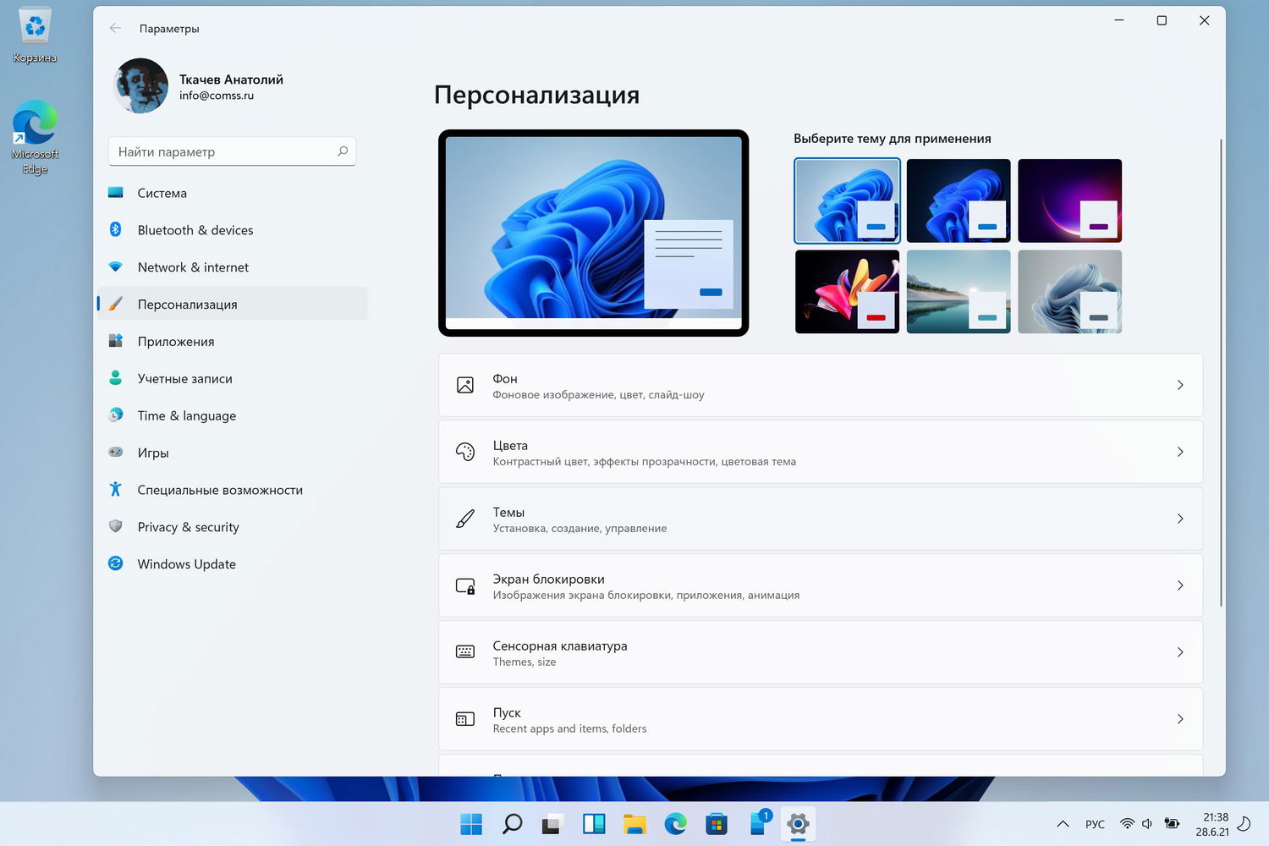Expand the Фон row chevron
This screenshot has height=846, width=1269.
click(1180, 385)
